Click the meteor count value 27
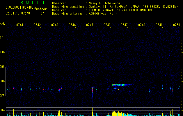 click(x=42, y=13)
